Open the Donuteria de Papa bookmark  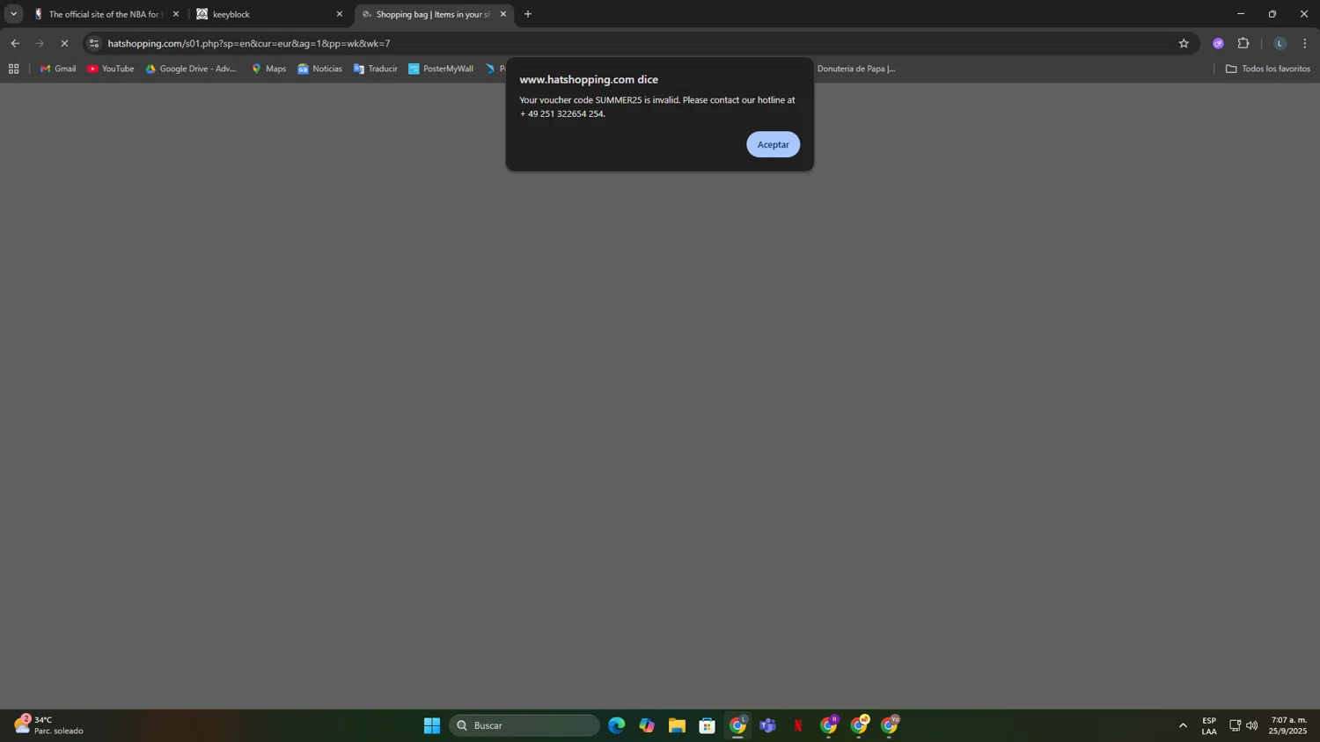[x=855, y=69]
